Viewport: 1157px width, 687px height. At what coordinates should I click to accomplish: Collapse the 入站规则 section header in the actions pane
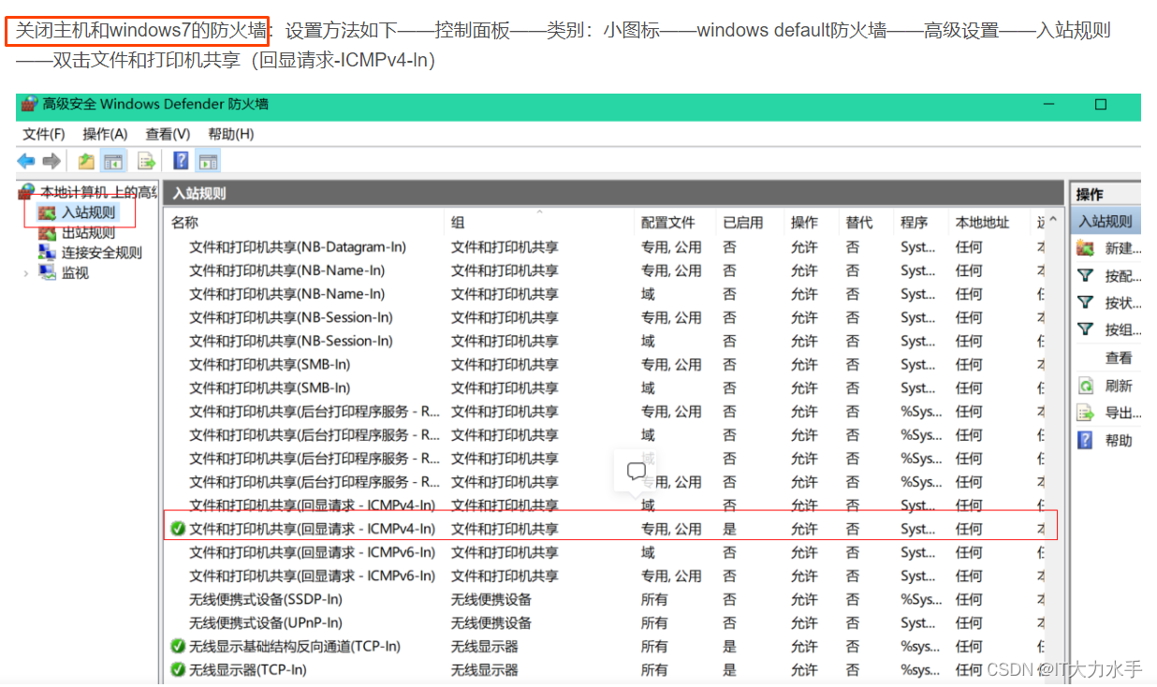point(1106,221)
